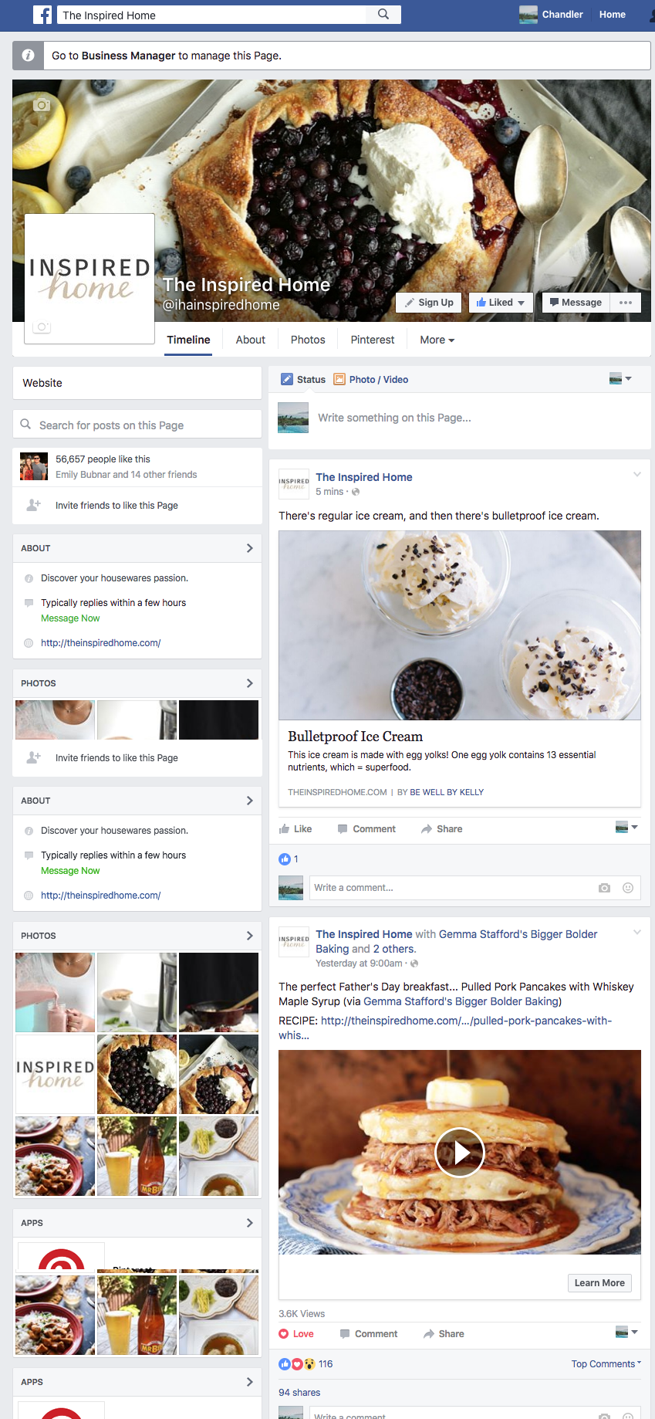Open the Top Comments sort dropdown
Image resolution: width=655 pixels, height=1419 pixels.
(606, 1364)
